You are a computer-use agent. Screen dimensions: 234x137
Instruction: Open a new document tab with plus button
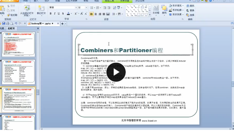point(62,24)
